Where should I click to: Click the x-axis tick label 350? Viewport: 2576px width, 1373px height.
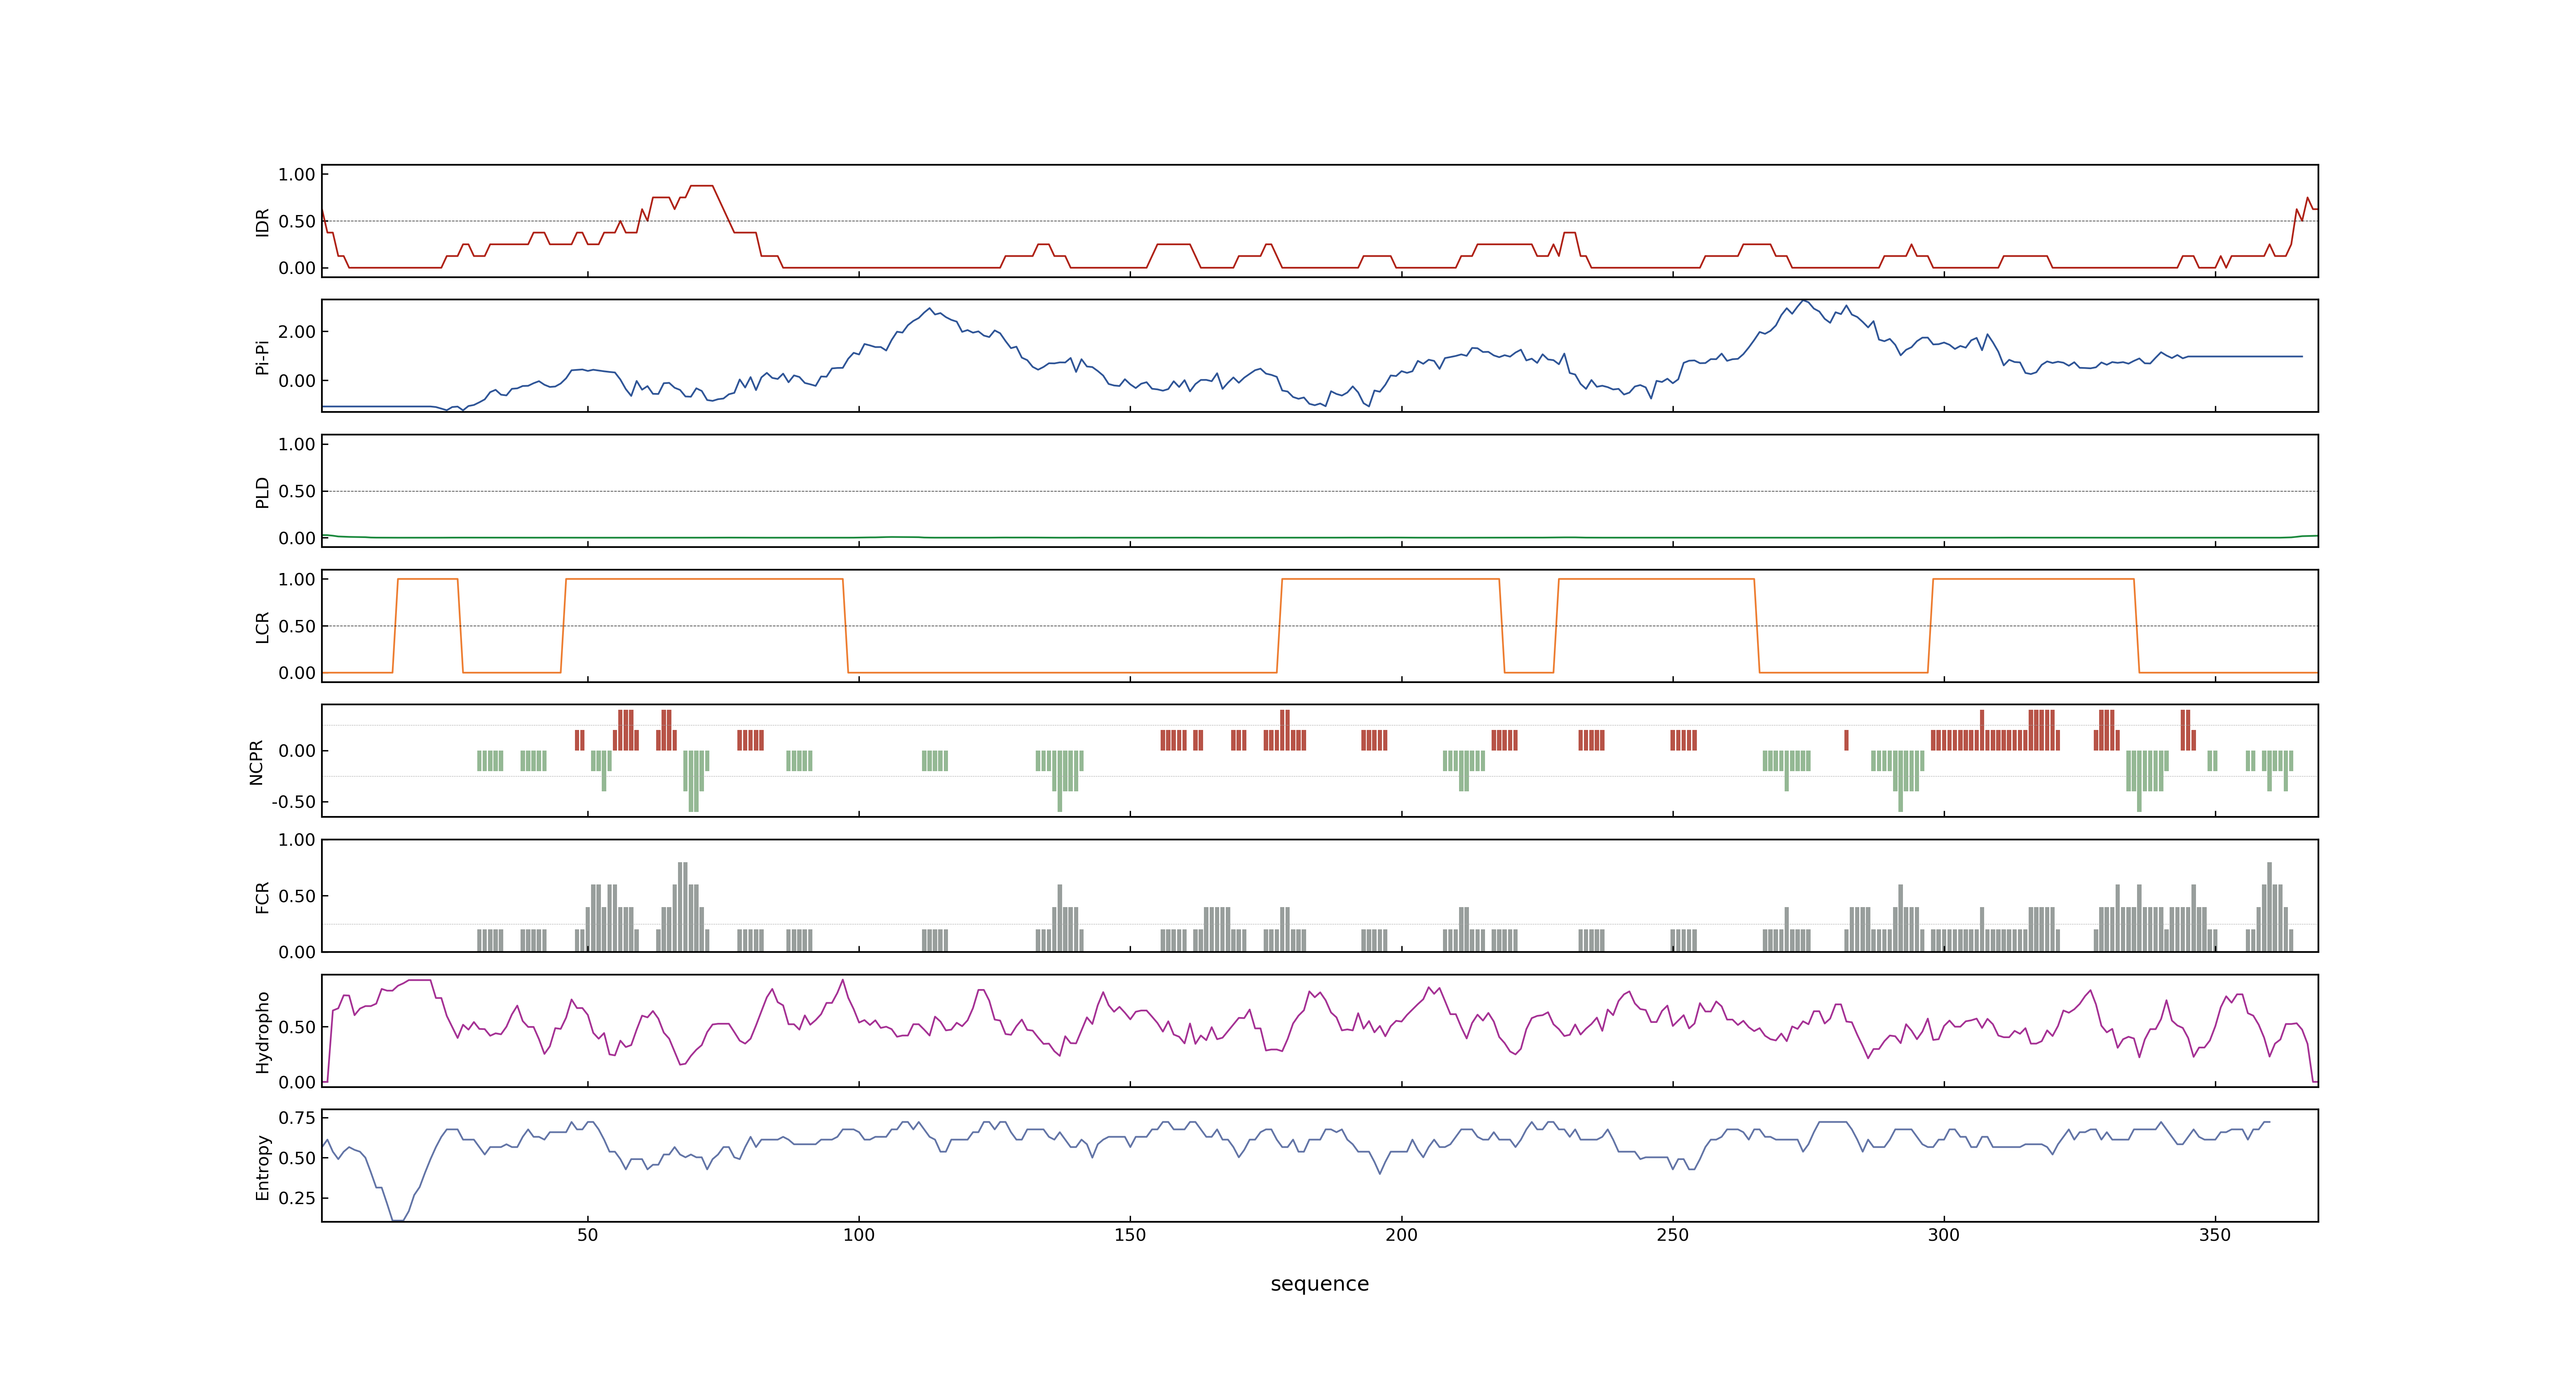[x=2214, y=1234]
